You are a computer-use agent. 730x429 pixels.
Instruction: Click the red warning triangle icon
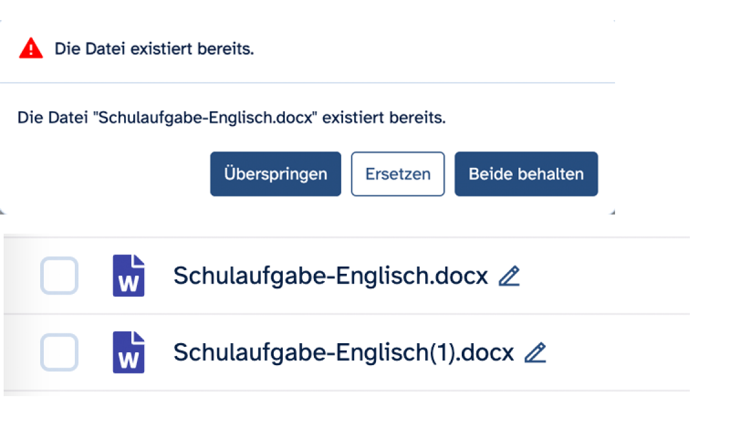[31, 49]
